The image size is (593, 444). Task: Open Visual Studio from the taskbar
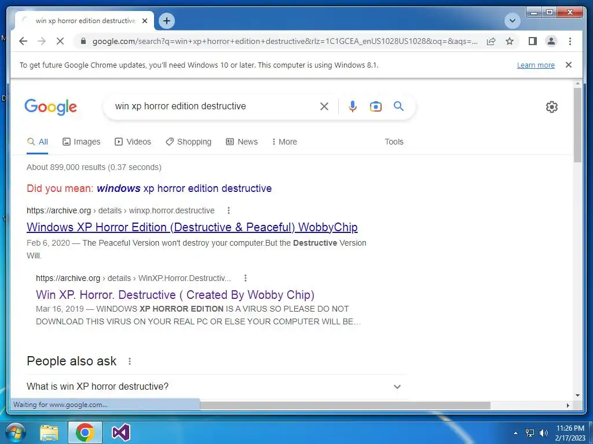(x=121, y=432)
